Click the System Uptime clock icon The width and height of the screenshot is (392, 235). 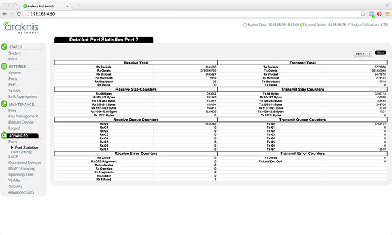click(302, 25)
